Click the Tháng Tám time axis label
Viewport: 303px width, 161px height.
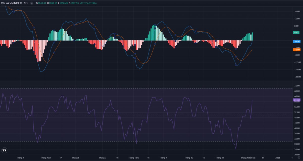click(x=134, y=158)
